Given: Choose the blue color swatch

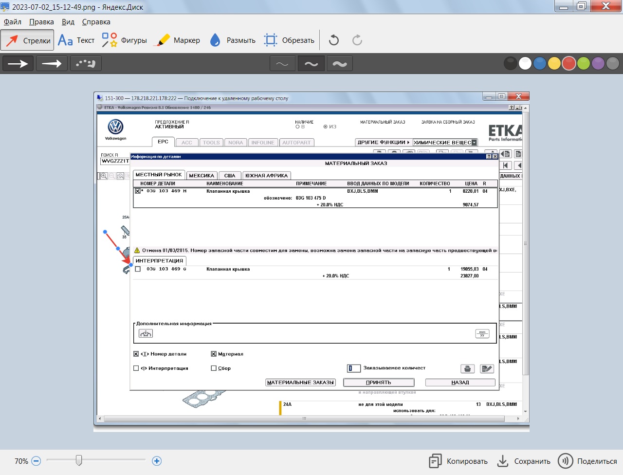Looking at the screenshot, I should [x=540, y=63].
